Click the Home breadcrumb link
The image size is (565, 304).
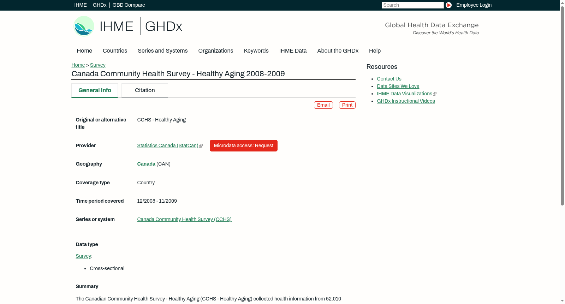[x=78, y=65]
